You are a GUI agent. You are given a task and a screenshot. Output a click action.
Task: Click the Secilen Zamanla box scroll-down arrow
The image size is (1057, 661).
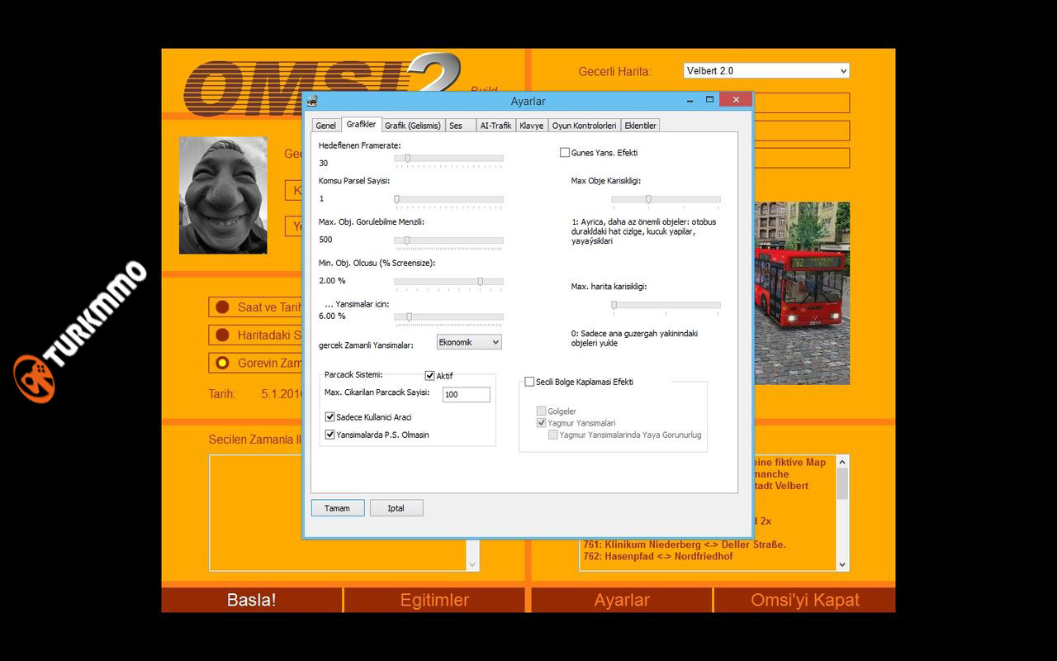point(472,564)
